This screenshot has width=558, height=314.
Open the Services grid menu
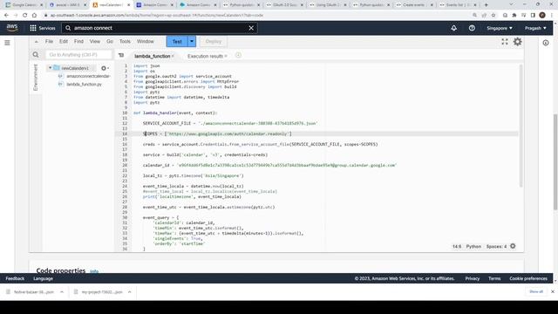[x=43, y=28]
